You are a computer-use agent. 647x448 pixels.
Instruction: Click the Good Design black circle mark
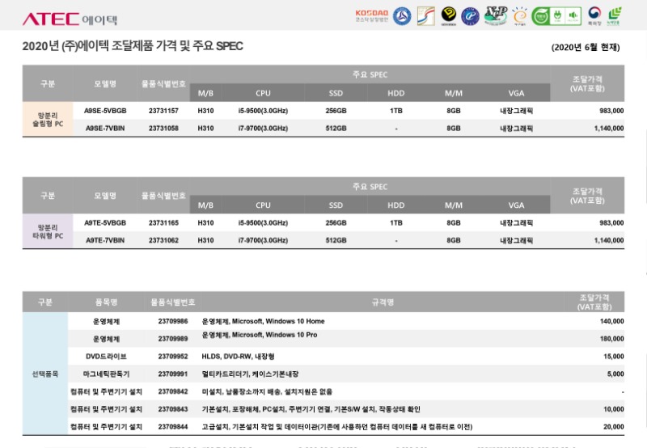pos(449,15)
